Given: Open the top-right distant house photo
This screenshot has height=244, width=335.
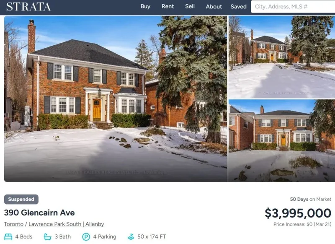Looking at the screenshot, I should 282,57.
